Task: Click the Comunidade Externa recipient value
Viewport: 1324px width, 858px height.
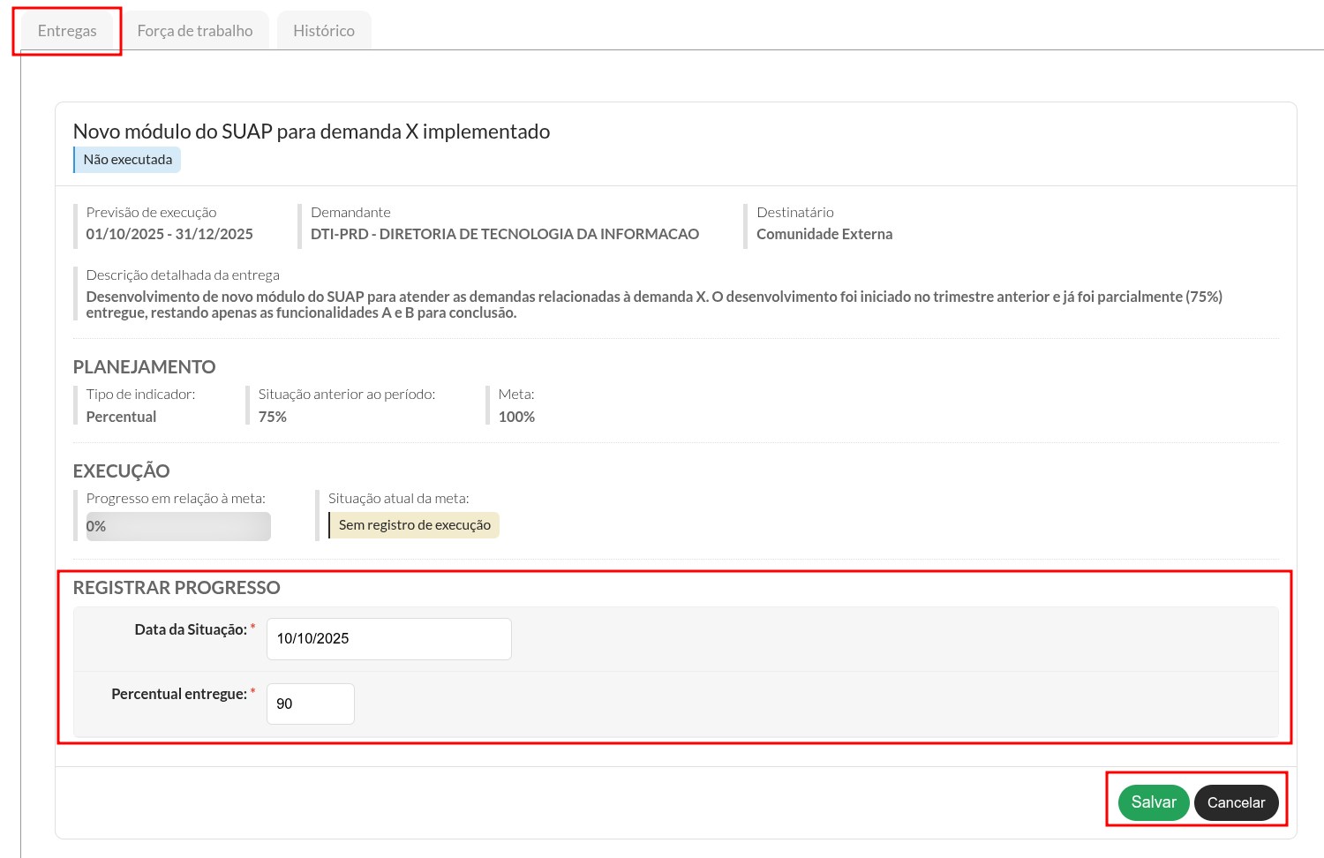Action: coord(824,234)
